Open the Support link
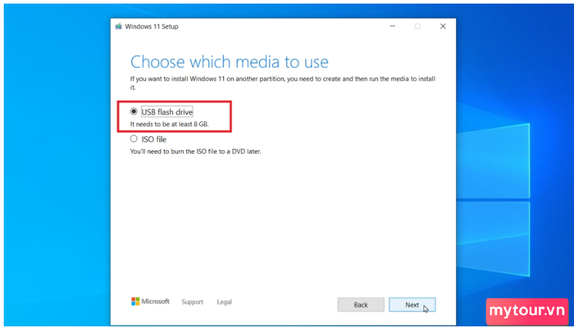The width and height of the screenshot is (574, 332). (192, 302)
